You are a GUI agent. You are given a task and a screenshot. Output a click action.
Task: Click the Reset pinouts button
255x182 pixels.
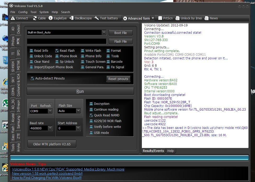[118, 79]
